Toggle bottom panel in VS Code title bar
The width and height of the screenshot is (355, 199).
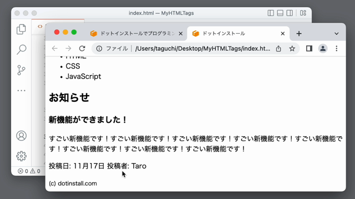pyautogui.click(x=280, y=13)
